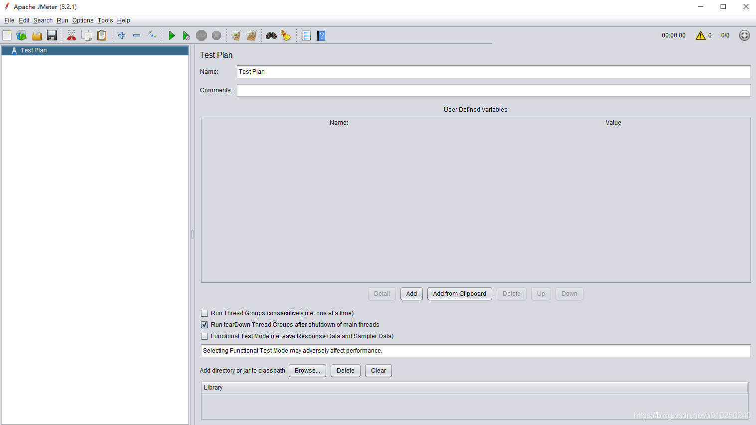Clear all results with double broom icon
Screen dimensions: 756x425
pos(251,35)
